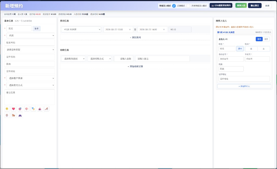Click the target dart emoji icon

(20, 109)
